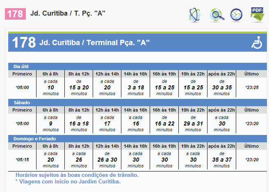Click Saturday 29 a 31 minutos cell
This screenshot has height=192, width=269.
(193, 123)
